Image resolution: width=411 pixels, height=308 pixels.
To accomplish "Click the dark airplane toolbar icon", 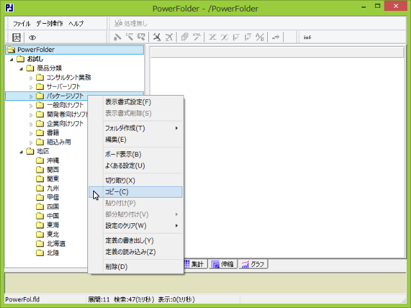I will click(157, 37).
